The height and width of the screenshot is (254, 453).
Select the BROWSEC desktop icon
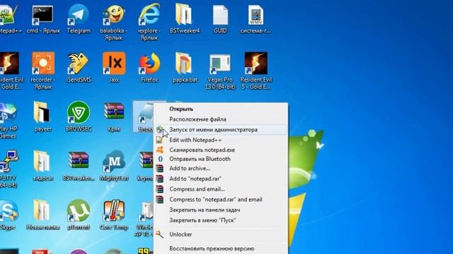tap(79, 112)
